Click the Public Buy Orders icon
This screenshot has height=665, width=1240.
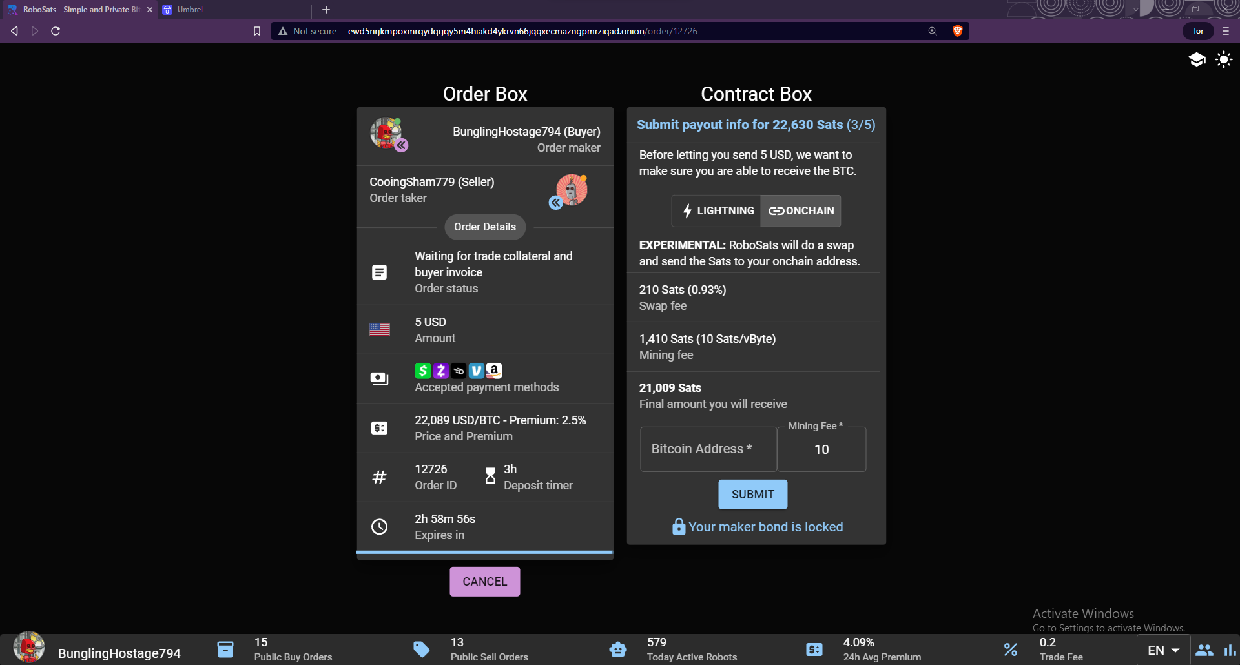[225, 650]
